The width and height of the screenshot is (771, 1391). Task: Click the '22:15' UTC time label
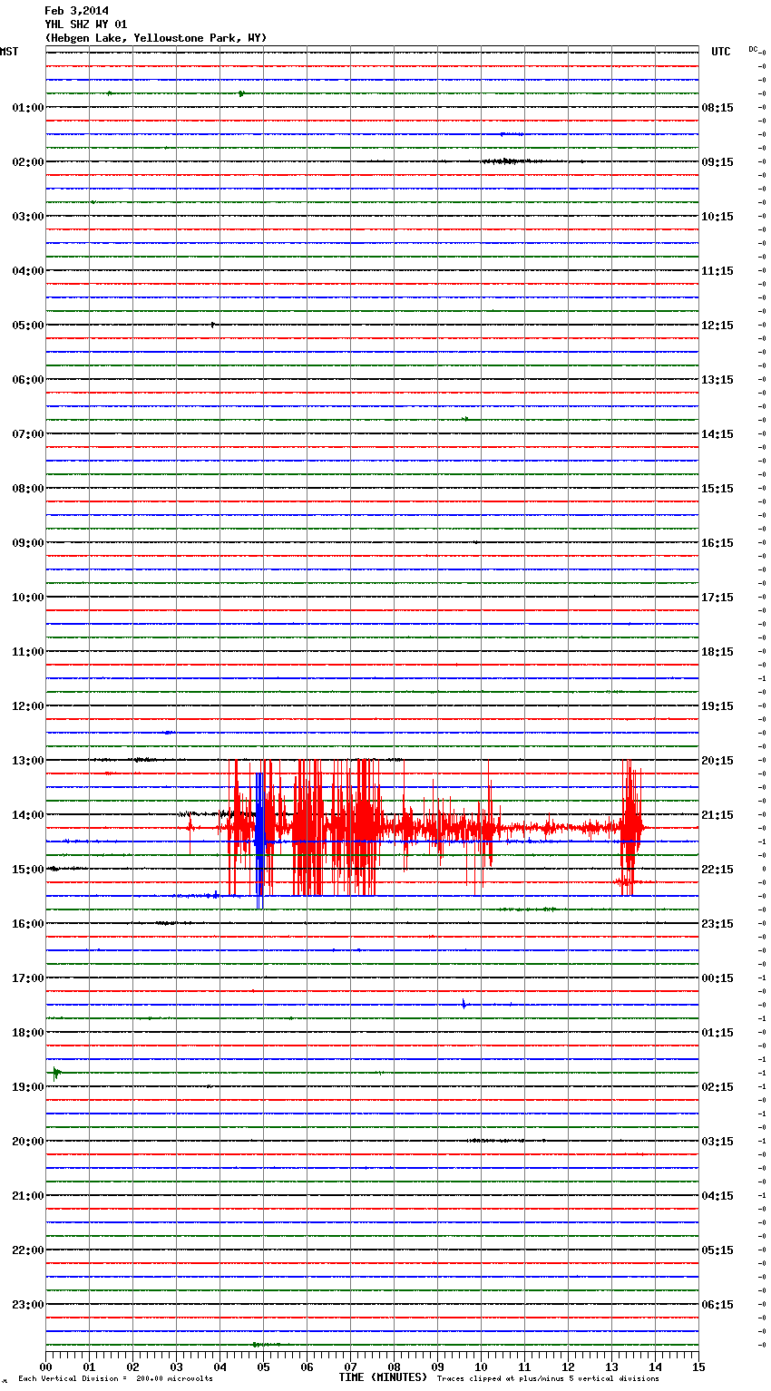point(717,870)
